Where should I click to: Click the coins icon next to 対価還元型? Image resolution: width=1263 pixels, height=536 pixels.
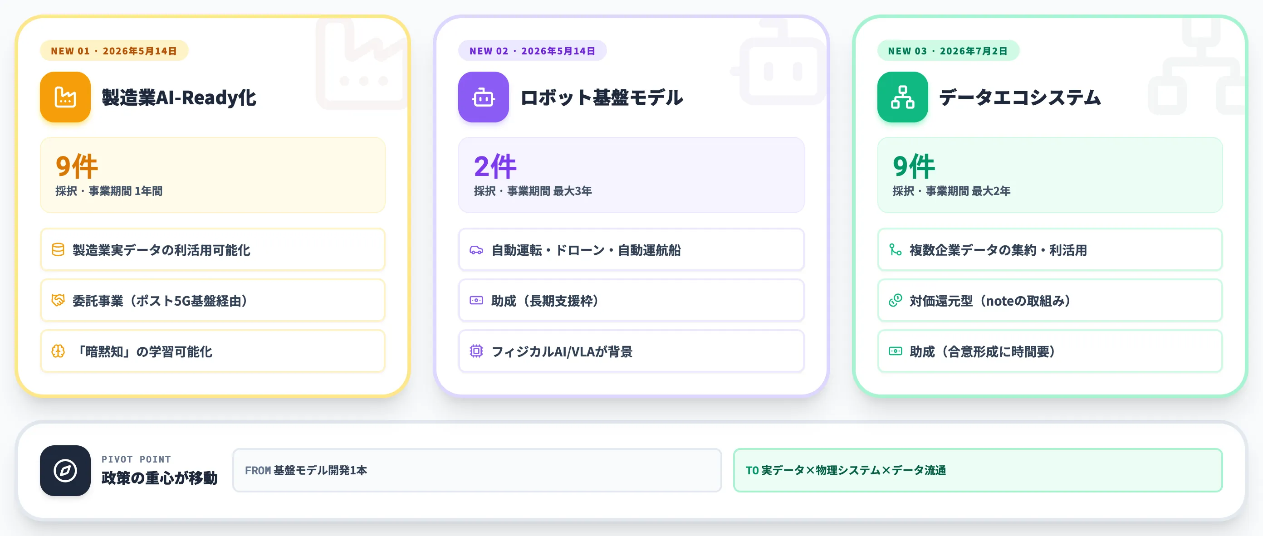[895, 300]
